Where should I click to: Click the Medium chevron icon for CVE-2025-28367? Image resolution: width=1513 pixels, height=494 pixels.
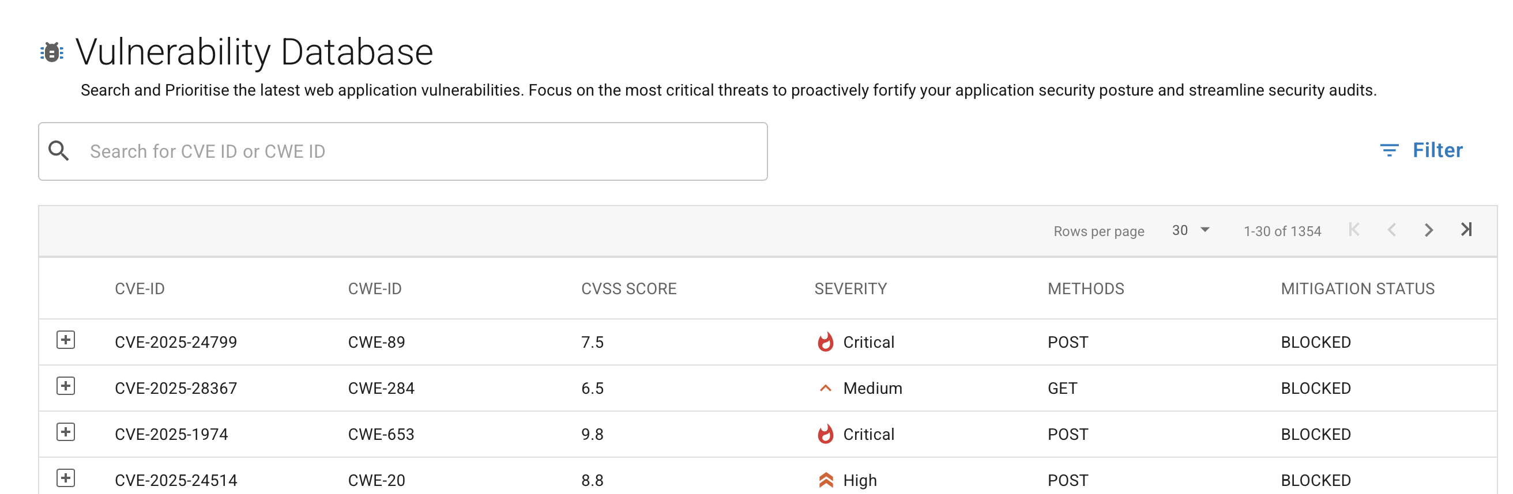click(825, 389)
